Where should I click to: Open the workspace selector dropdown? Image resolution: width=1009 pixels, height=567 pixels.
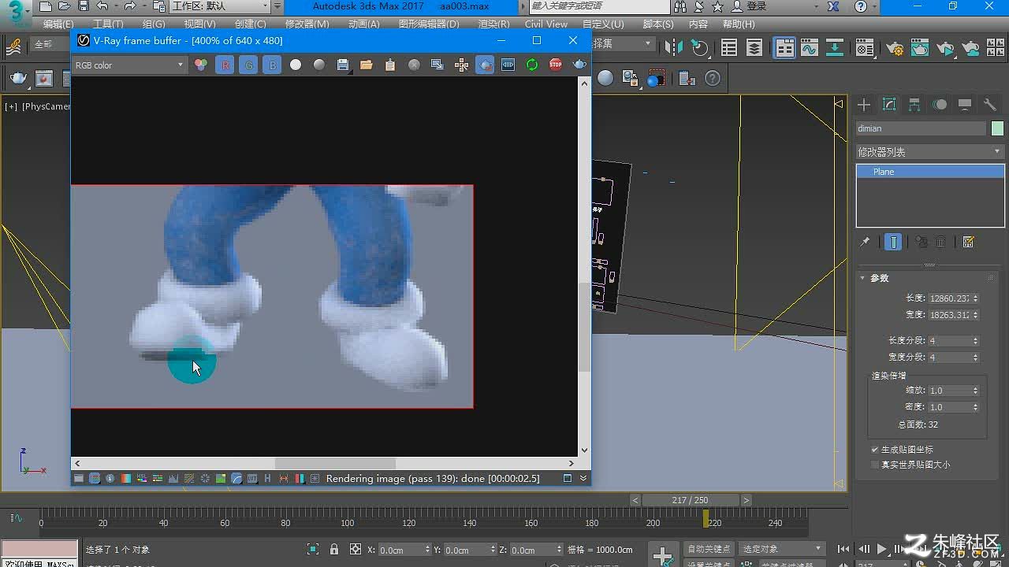221,6
